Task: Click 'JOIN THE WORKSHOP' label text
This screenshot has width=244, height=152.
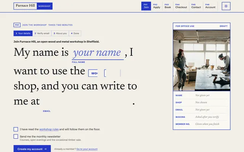Action: click(34, 25)
